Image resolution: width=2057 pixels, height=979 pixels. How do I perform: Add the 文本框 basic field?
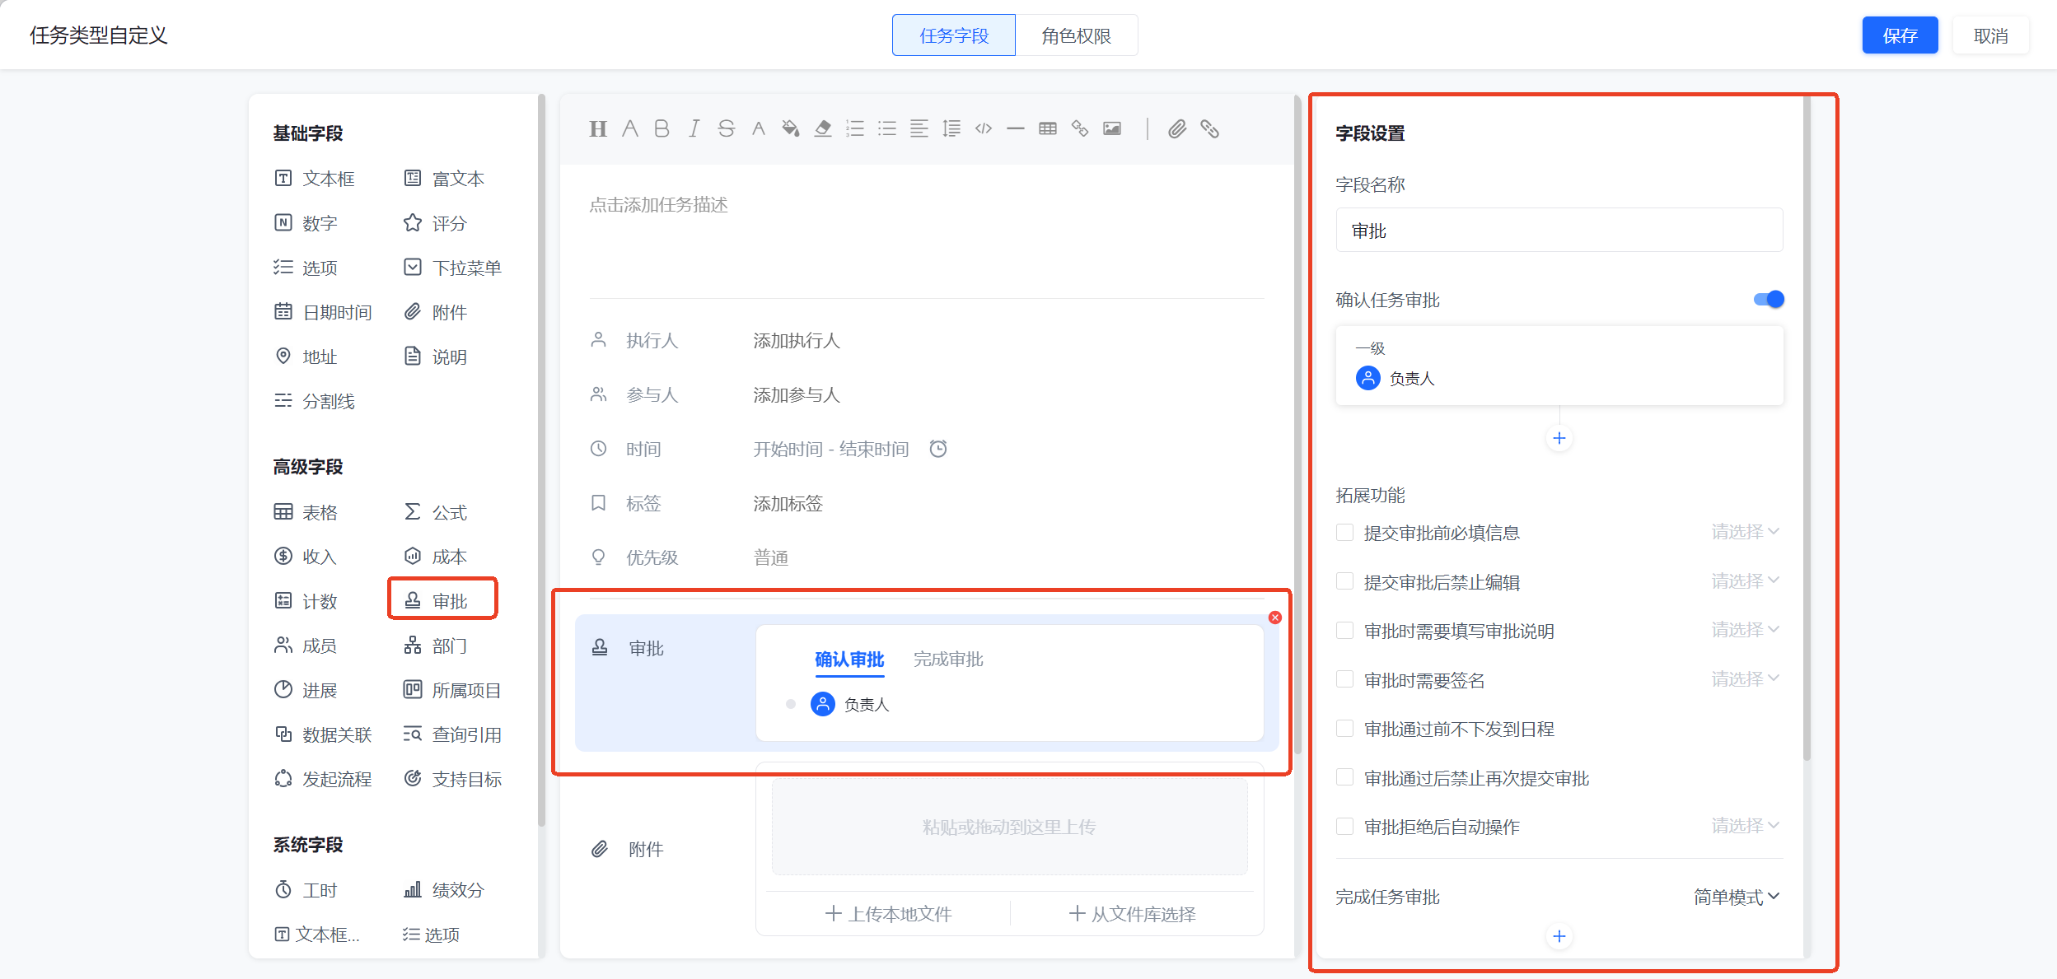pyautogui.click(x=315, y=179)
